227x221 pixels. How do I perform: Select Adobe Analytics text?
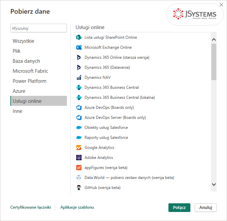click(99, 158)
